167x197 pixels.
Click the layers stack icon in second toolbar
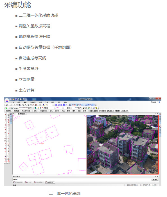click(x=35, y=108)
